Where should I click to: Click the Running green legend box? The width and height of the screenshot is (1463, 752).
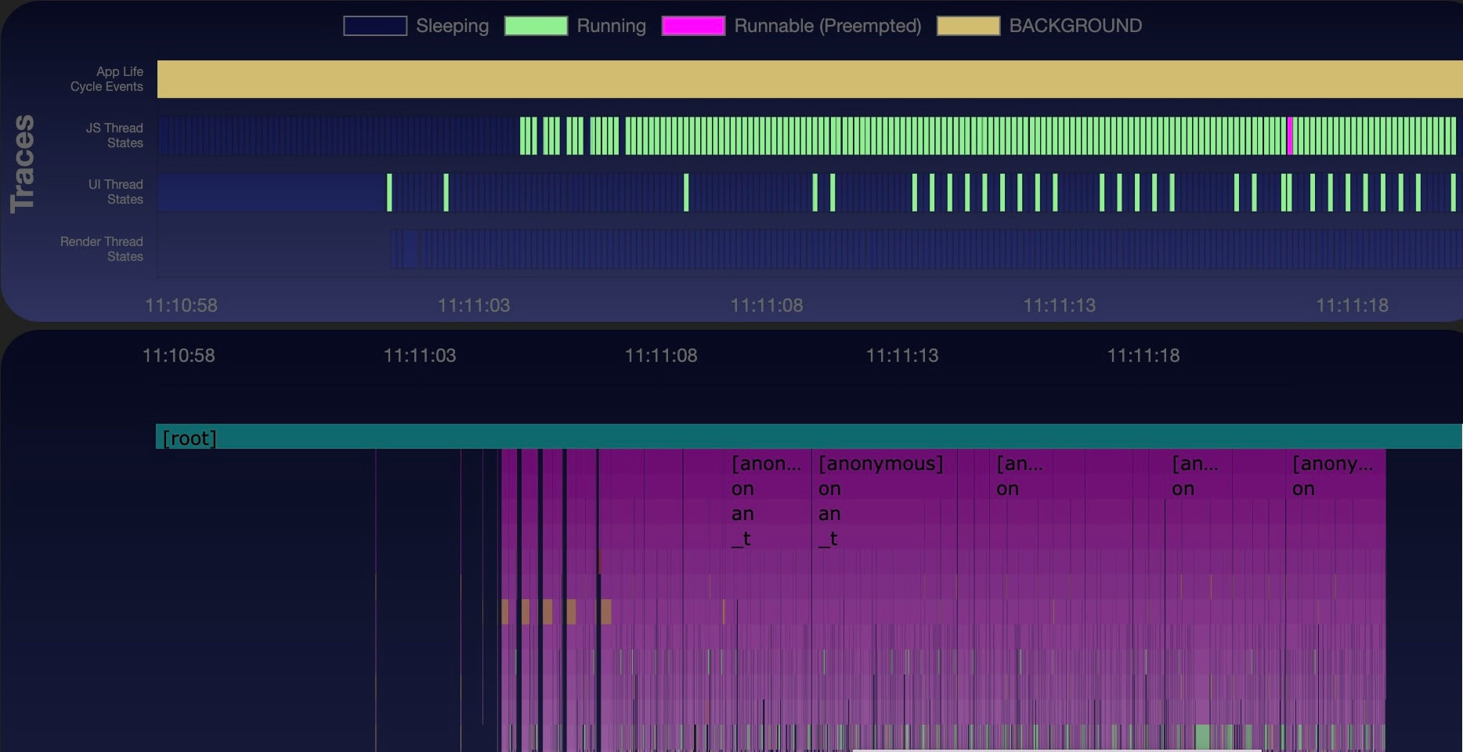(536, 25)
